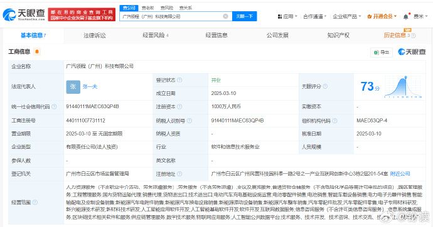Switch to 查老板 search tab

[x=147, y=8]
